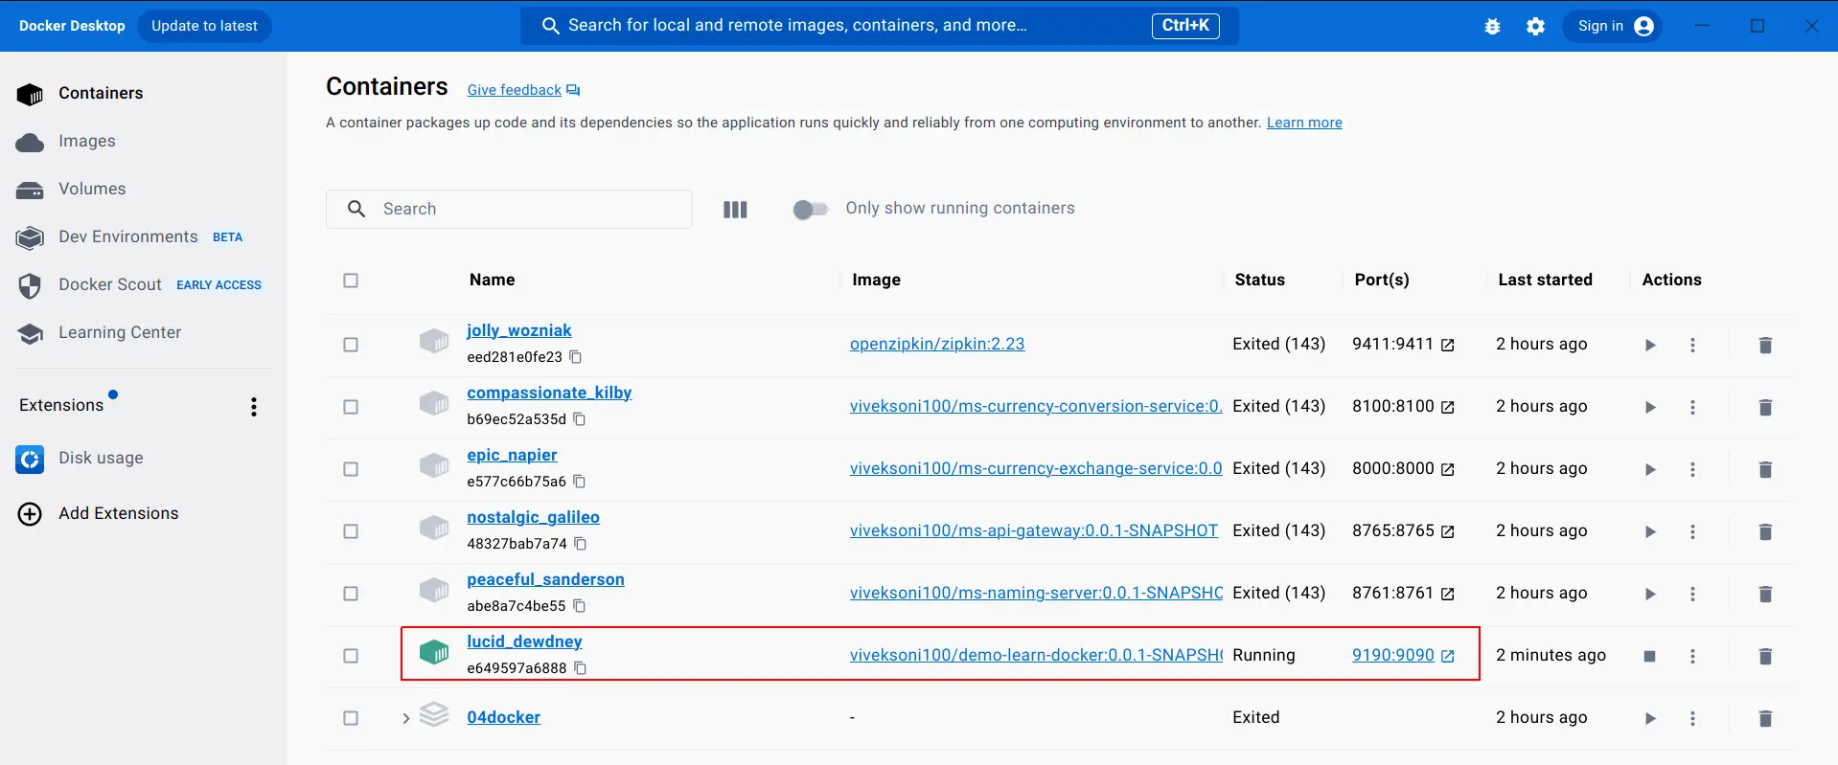Open port 8100:8100 in browser
This screenshot has height=765, width=1838.
[1448, 407]
